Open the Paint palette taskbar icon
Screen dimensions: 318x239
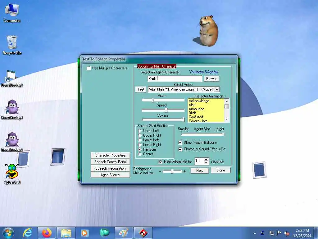[124, 233]
